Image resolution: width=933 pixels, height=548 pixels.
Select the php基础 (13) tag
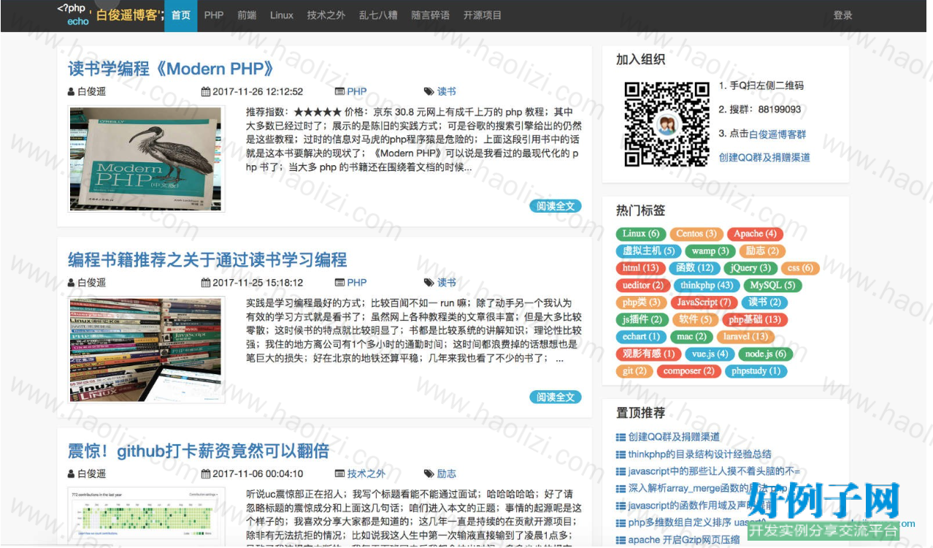pyautogui.click(x=754, y=319)
